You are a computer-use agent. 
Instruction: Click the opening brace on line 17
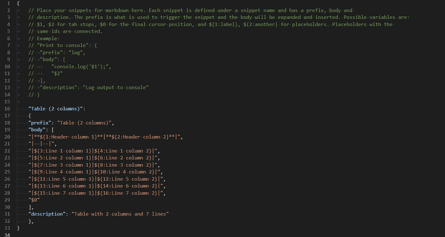click(30, 116)
